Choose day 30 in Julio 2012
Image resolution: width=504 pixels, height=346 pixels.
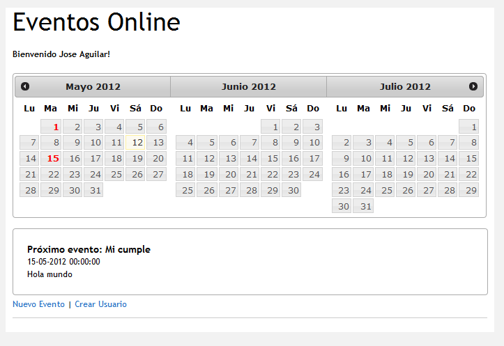click(342, 206)
